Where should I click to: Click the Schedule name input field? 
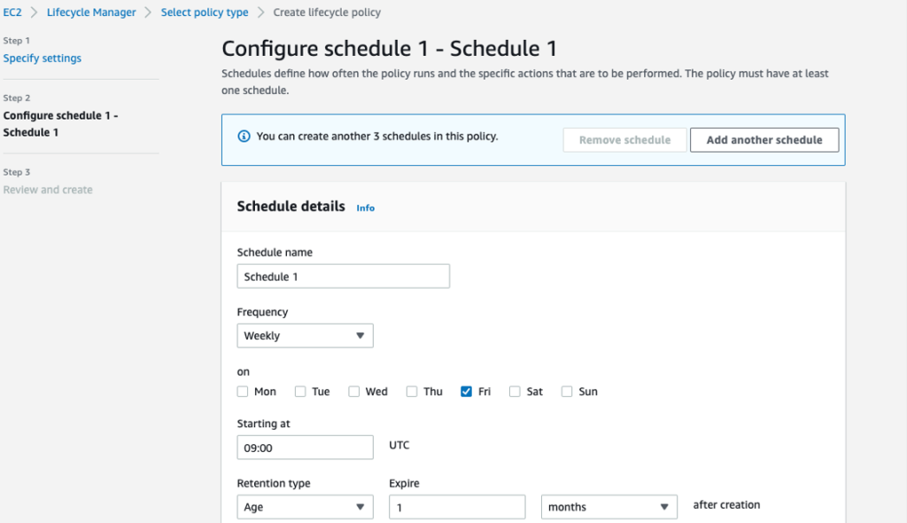(x=343, y=276)
